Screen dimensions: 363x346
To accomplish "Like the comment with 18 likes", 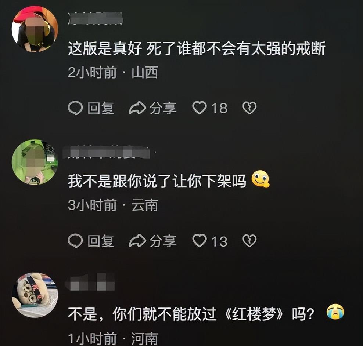I will click(x=200, y=108).
